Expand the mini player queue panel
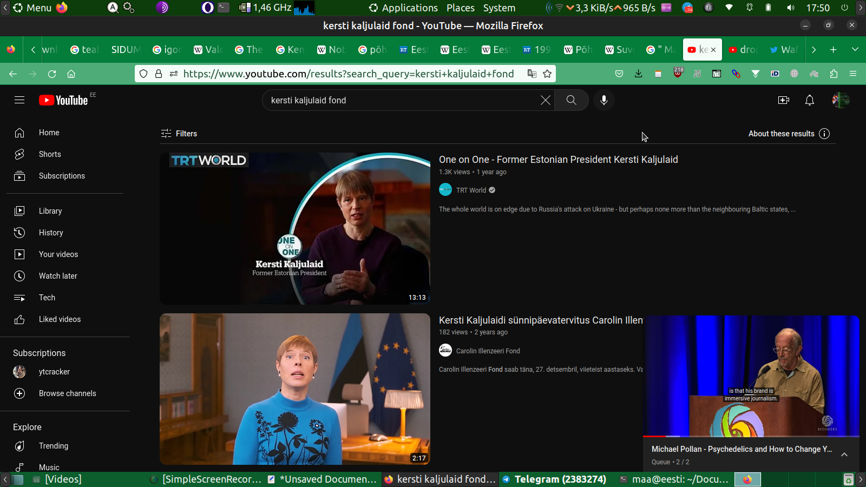 coord(844,455)
